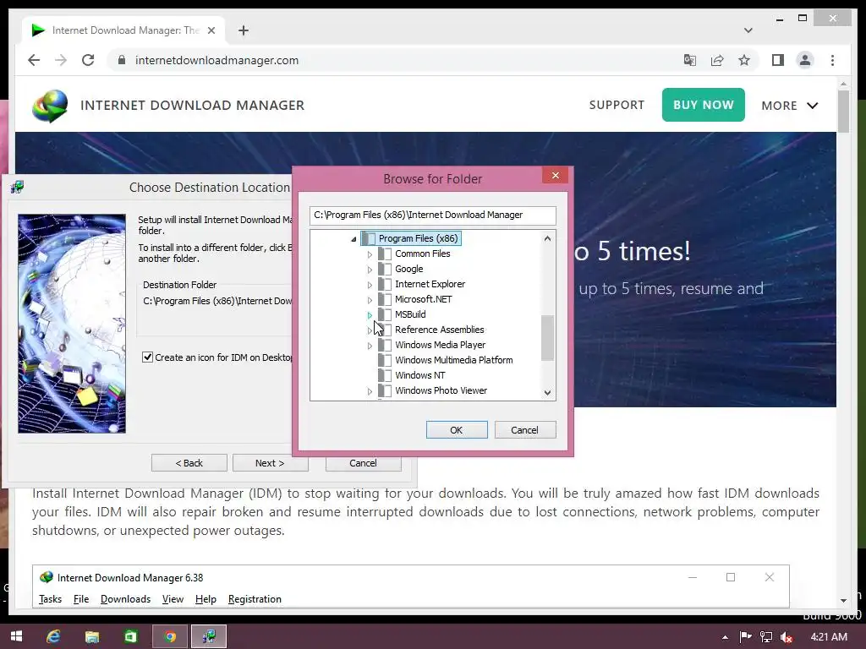Screen dimensions: 866x649
Task: Click the Windows Start button
Action: pos(17,636)
